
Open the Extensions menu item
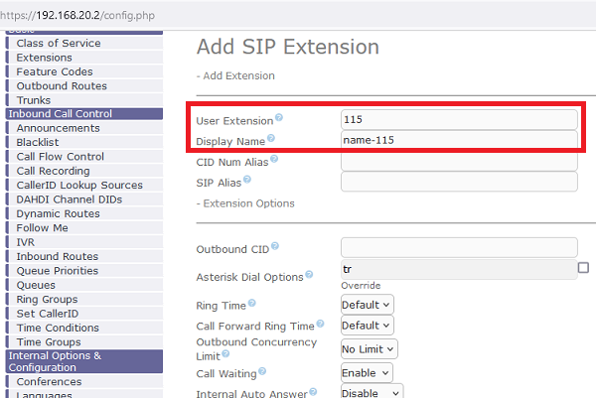click(x=44, y=58)
